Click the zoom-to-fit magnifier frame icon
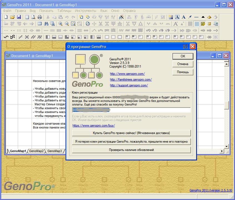 [73, 24]
